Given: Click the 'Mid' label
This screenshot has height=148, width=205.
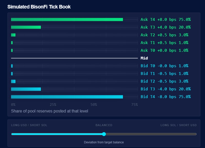Looking at the screenshot, I should click(144, 58).
